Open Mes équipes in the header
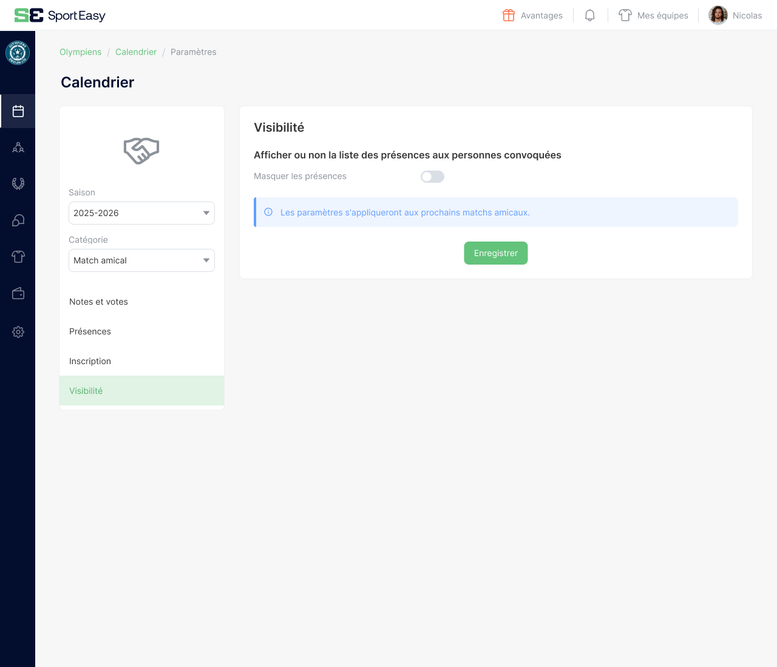 (x=653, y=15)
